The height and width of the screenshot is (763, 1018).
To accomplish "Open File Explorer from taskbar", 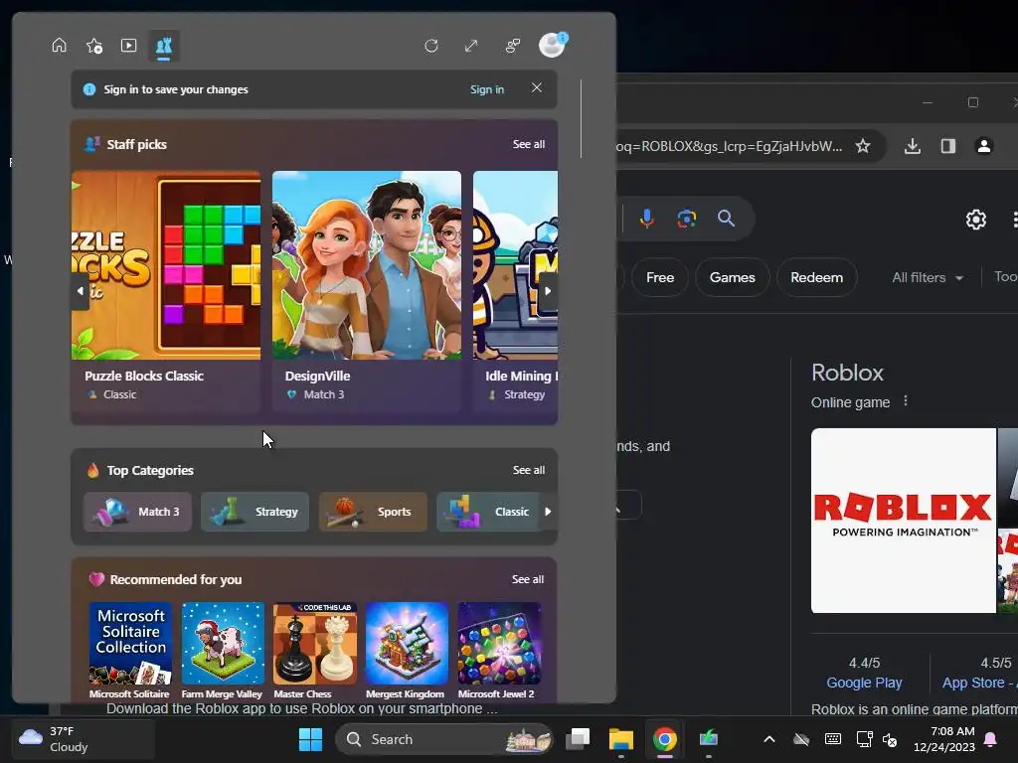I will 620,739.
